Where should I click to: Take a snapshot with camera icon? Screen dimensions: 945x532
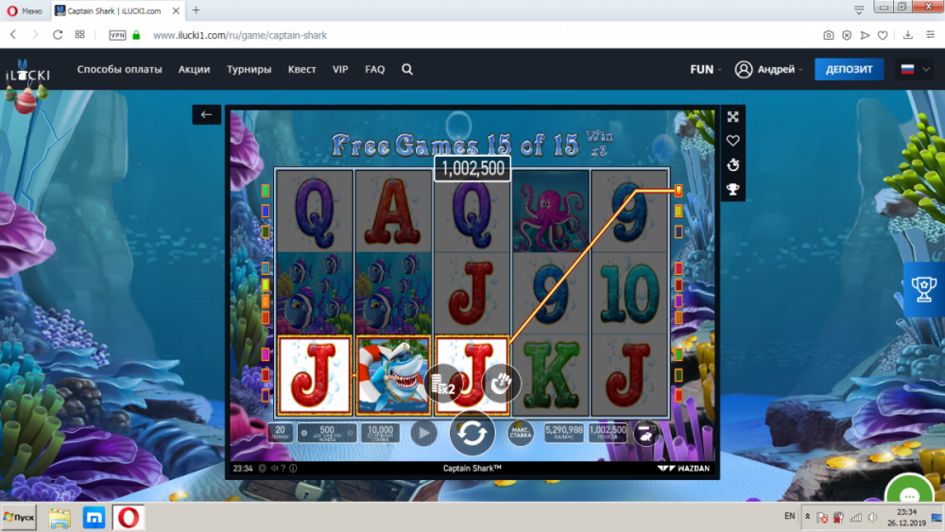click(829, 35)
